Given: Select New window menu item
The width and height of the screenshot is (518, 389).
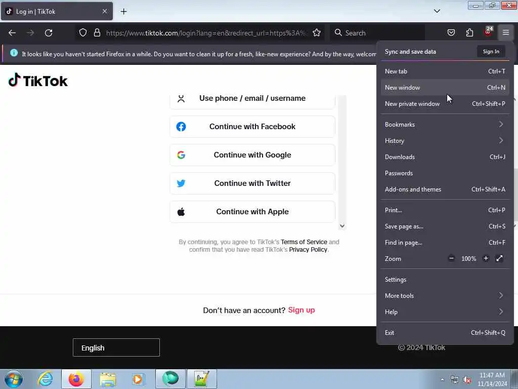Looking at the screenshot, I should click(445, 87).
